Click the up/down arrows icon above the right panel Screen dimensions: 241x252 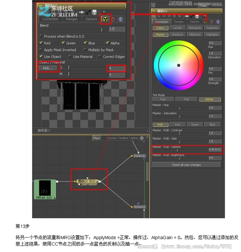[153, 5]
